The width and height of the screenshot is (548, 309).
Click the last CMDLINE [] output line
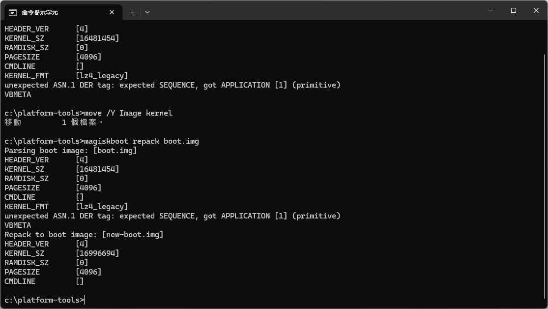coord(44,281)
